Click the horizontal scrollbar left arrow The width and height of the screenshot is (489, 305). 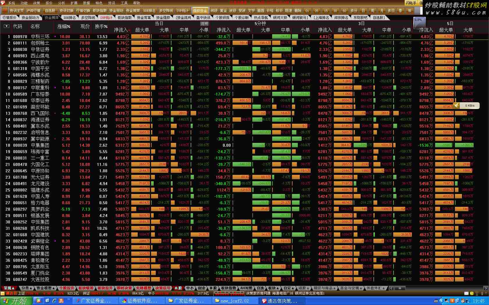pos(391,288)
